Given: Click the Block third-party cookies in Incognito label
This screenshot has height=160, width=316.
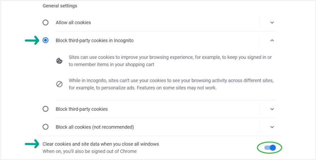Looking at the screenshot, I should [94, 40].
